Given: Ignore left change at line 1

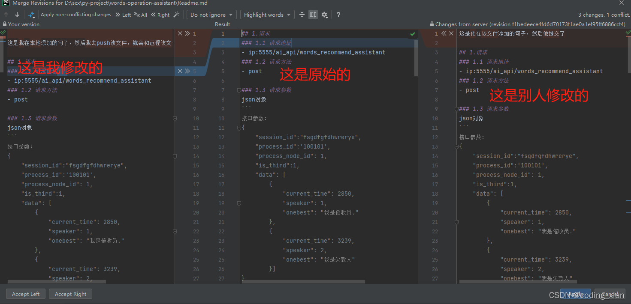Looking at the screenshot, I should point(180,33).
